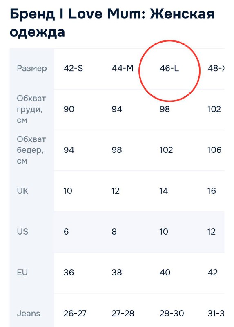Image resolution: width=234 pixels, height=327 pixels.
Task: Select the Размер row label
Action: pos(32,68)
